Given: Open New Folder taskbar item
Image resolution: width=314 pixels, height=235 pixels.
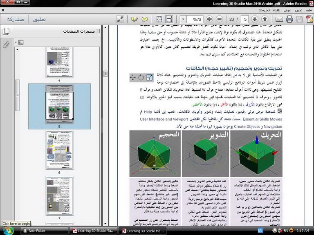Looking at the screenshot, I should click(44, 231).
